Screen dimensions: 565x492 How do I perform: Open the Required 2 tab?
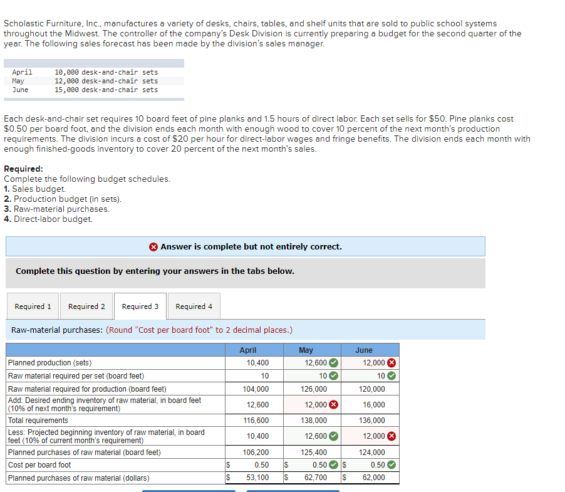pos(86,306)
